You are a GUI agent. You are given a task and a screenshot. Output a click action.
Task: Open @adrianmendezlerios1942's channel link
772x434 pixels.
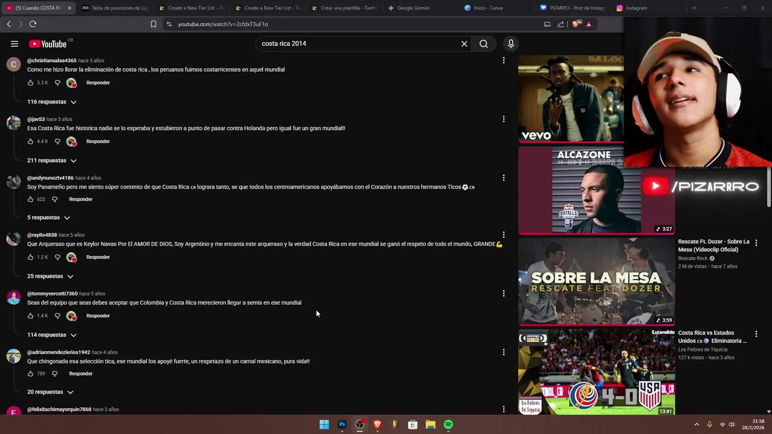(59, 352)
